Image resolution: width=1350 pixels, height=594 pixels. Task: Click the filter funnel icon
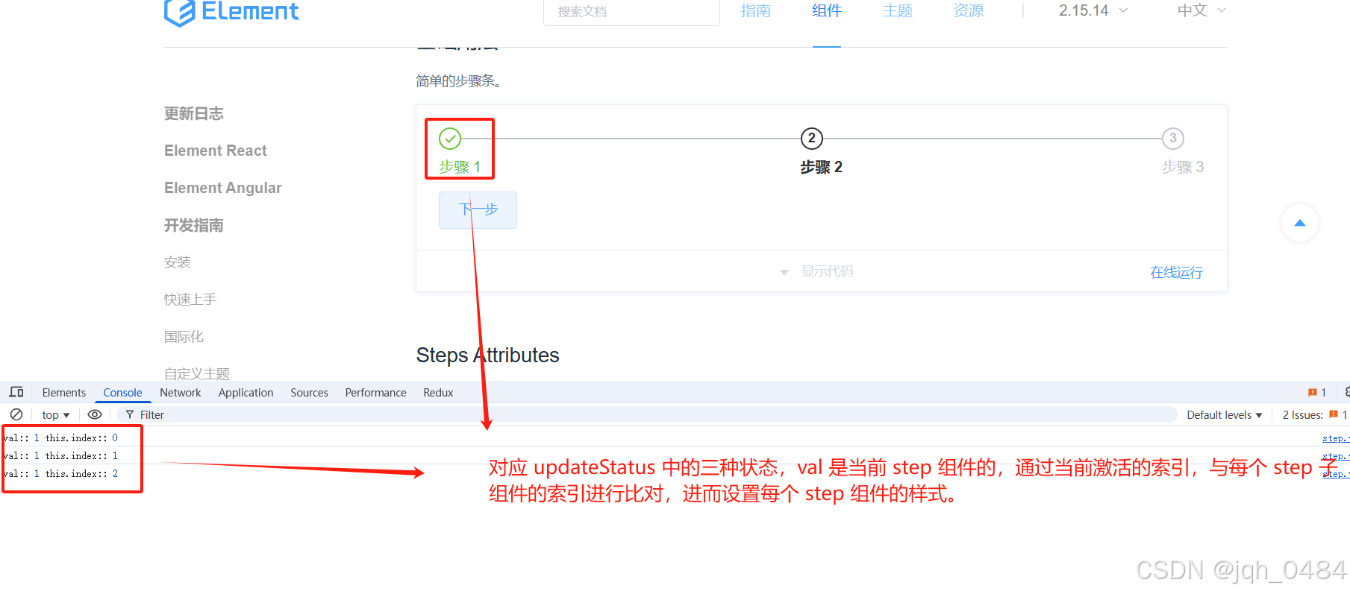click(130, 414)
